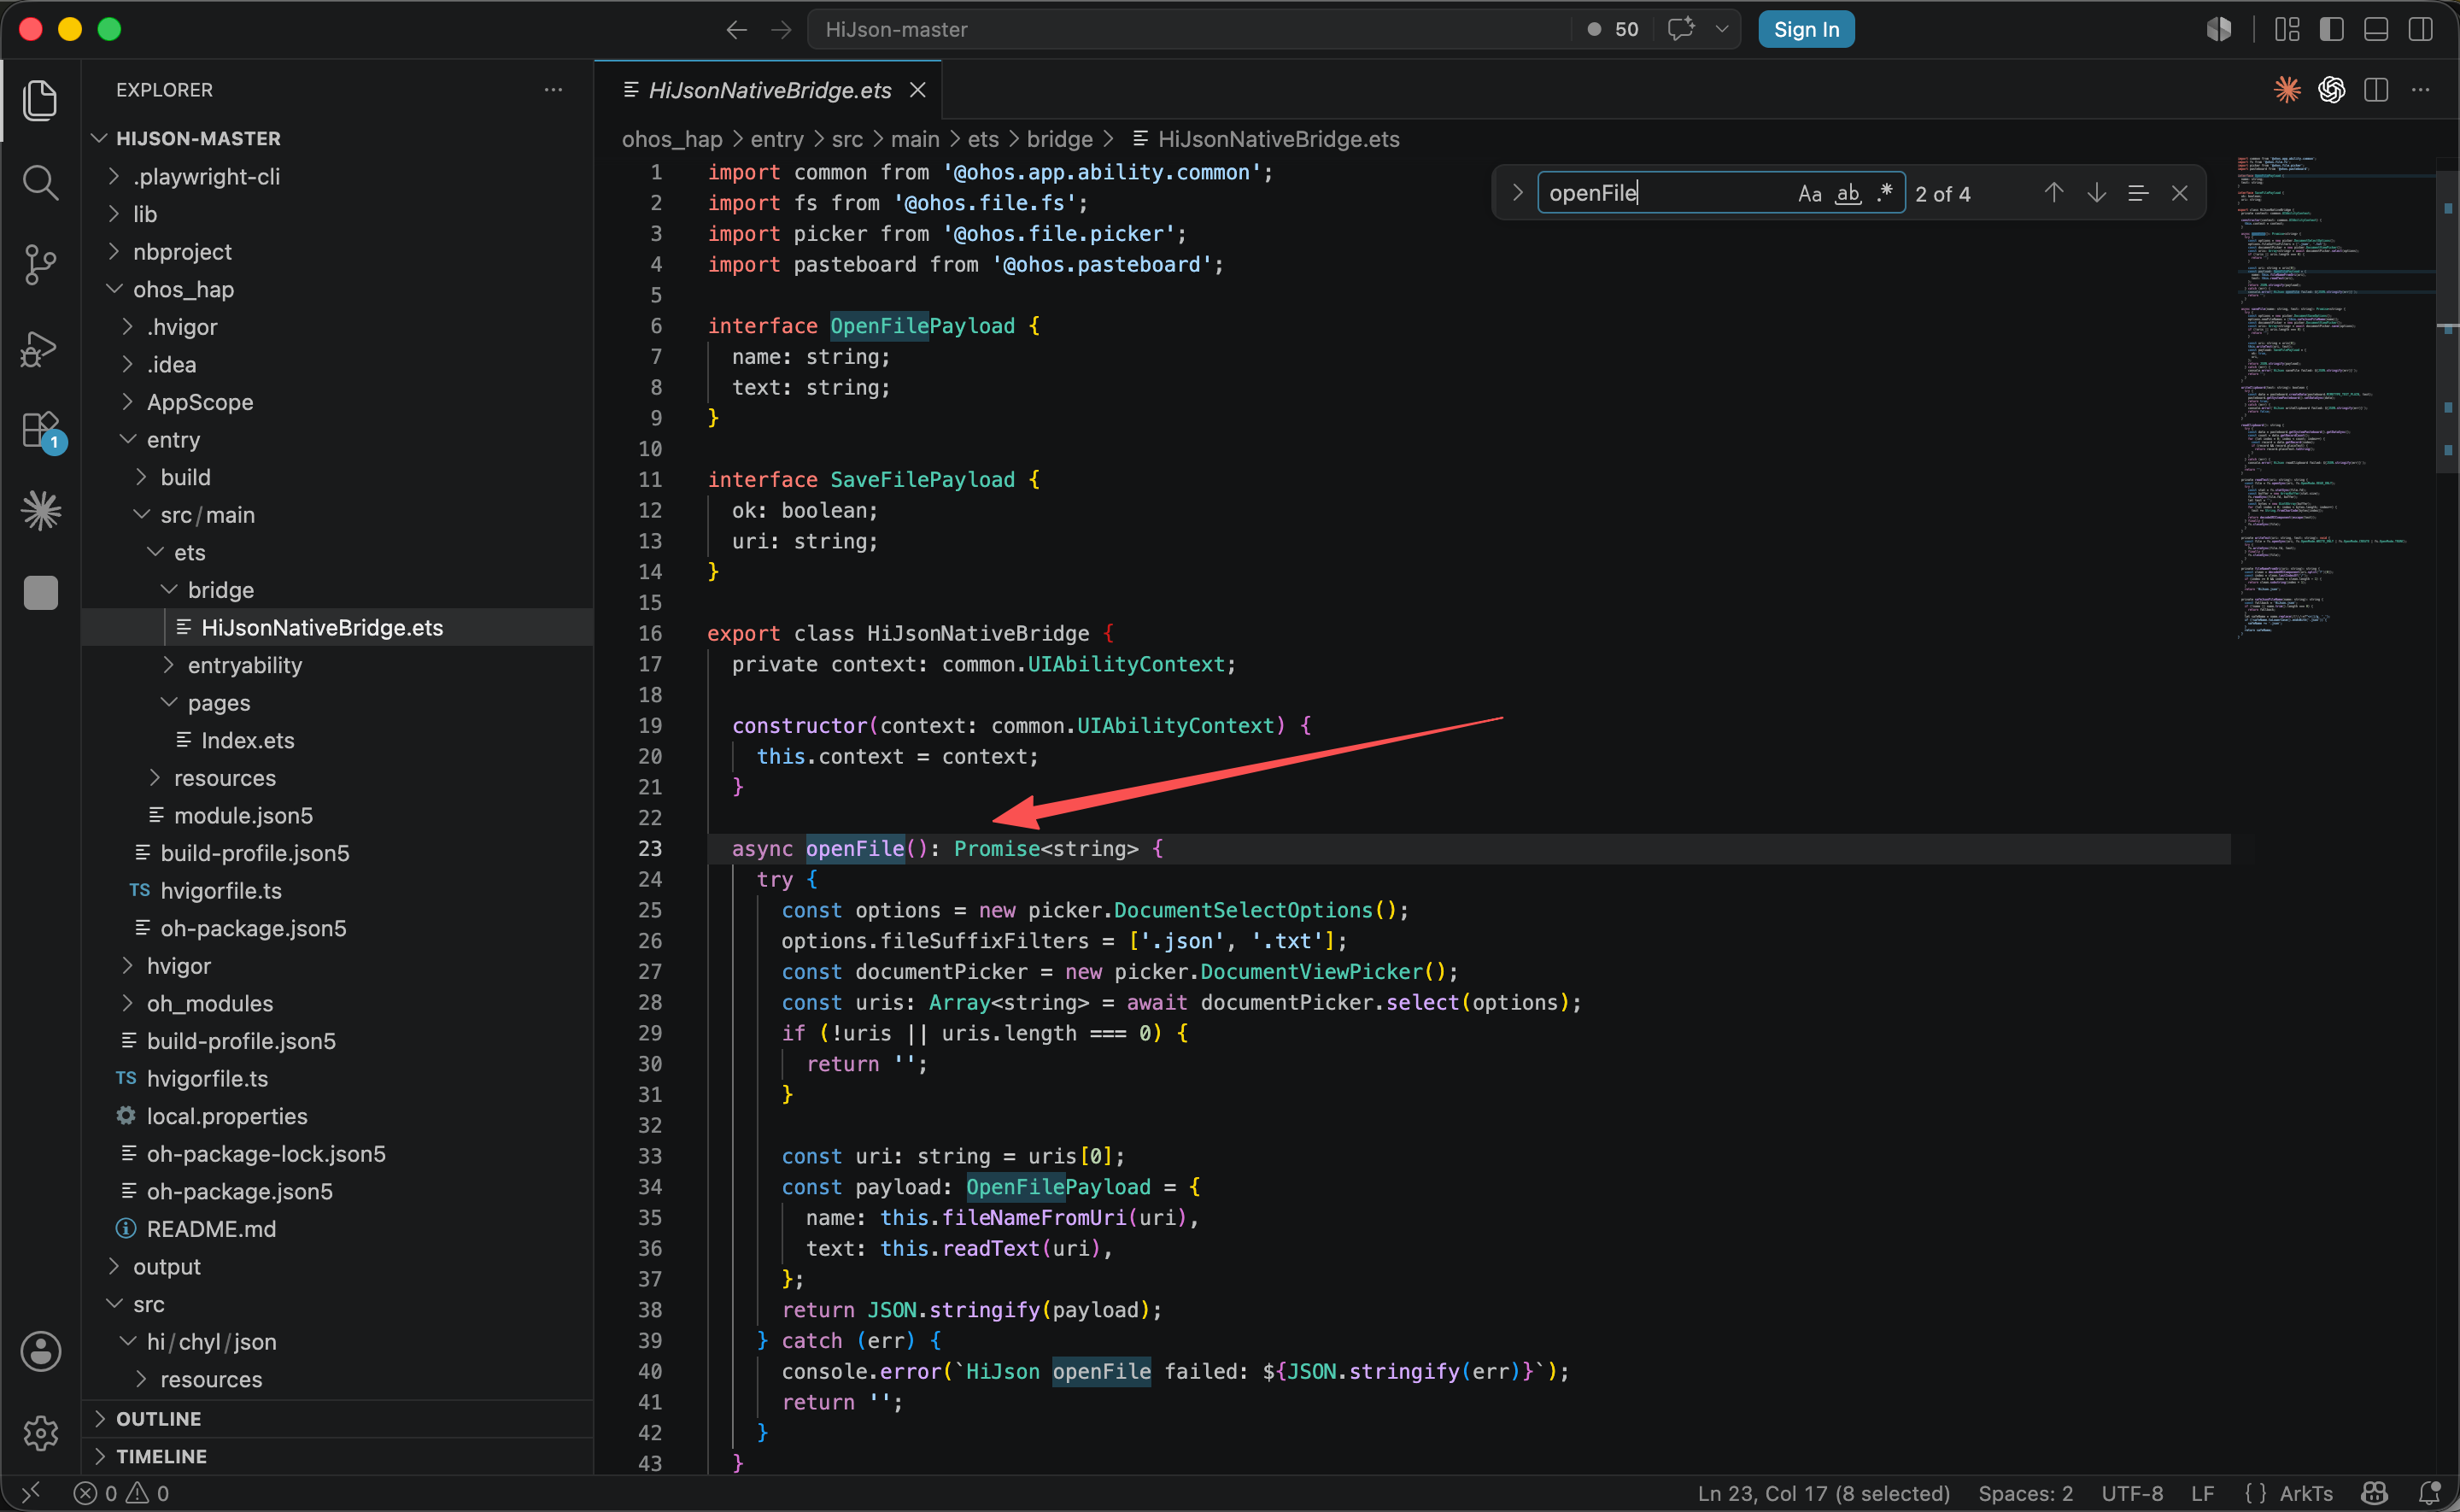Click 'bridge' in the breadcrumb

[1059, 139]
